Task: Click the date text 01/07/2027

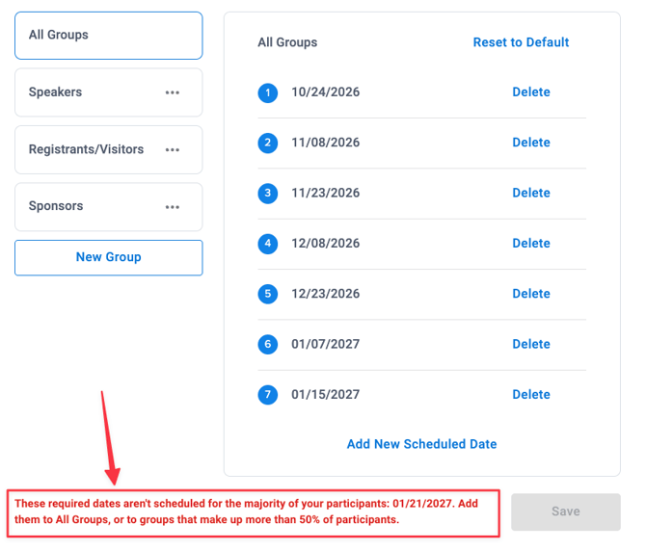Action: [x=326, y=344]
